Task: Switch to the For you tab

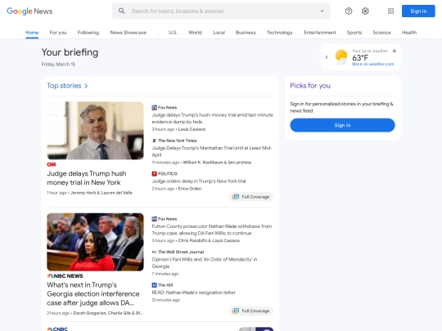Action: pos(58,33)
